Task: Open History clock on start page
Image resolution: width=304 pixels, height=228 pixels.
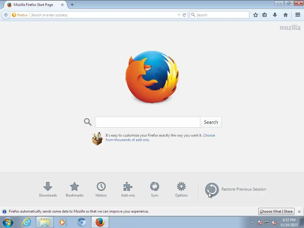Action: point(101,189)
